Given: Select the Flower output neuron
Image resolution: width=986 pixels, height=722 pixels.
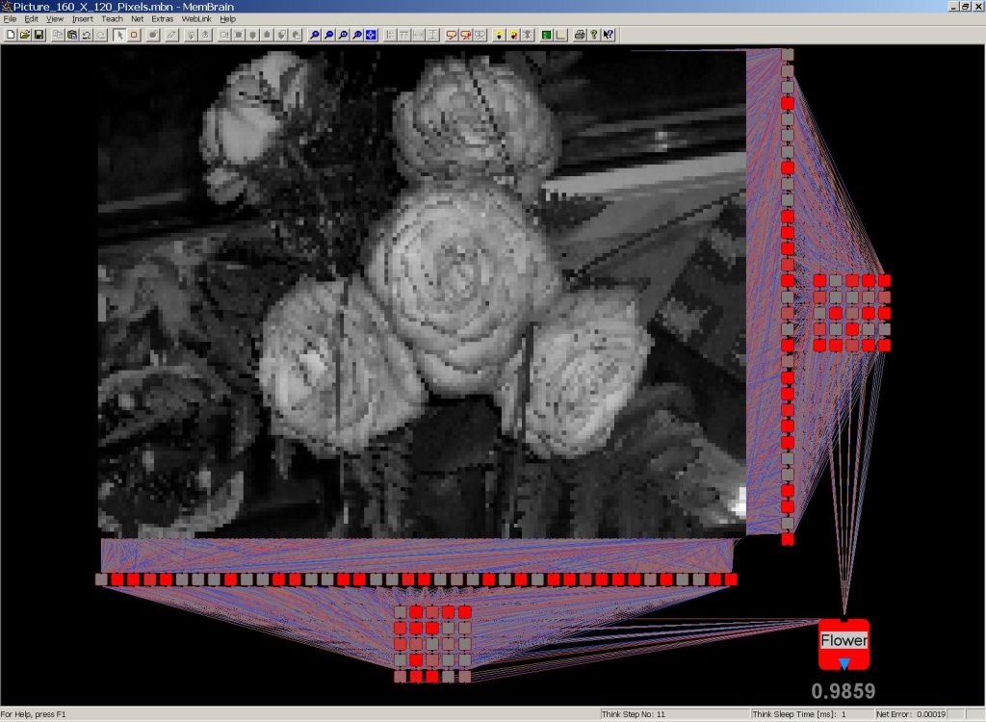Looking at the screenshot, I should [x=843, y=642].
